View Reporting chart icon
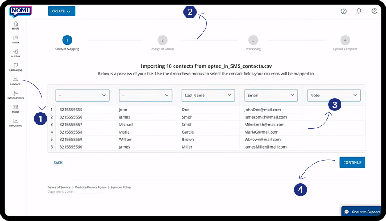Image resolution: width=386 pixels, height=221 pixels. tap(15, 122)
